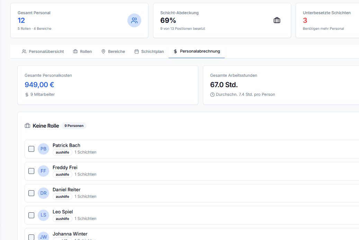359x240 pixels.
Task: Click the Gesamt Personal value 12
Action: coord(21,20)
